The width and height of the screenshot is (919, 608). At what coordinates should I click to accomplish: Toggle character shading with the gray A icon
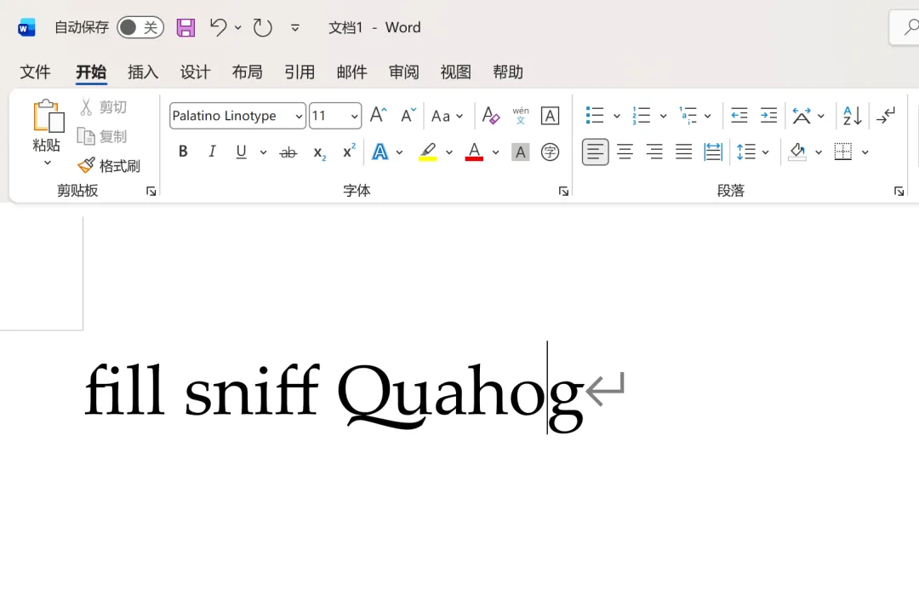[521, 152]
